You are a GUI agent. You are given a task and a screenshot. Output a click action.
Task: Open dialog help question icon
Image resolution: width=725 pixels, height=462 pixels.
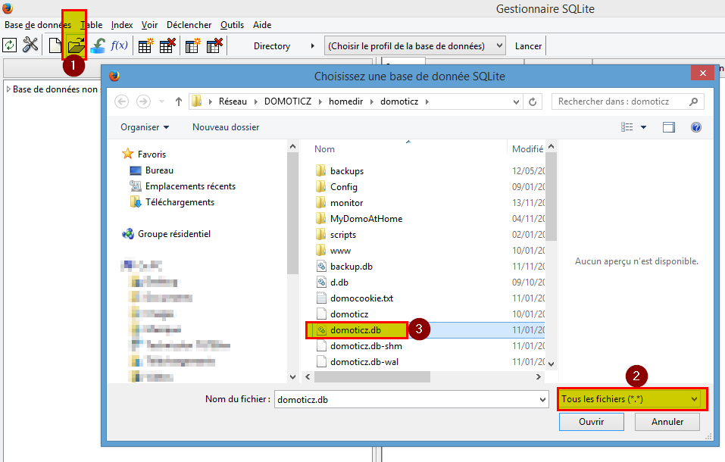(x=696, y=127)
